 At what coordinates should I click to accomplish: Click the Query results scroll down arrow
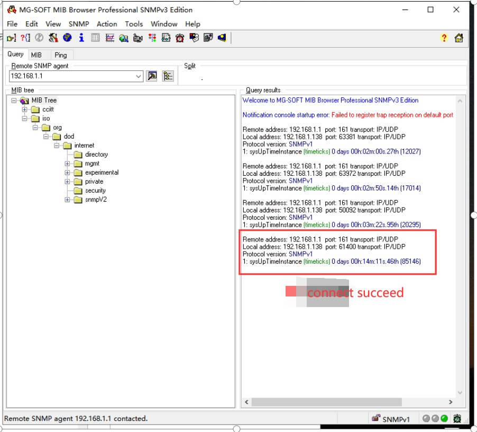pyautogui.click(x=460, y=393)
